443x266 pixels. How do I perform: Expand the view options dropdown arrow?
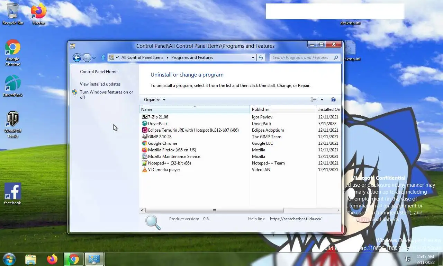point(322,100)
